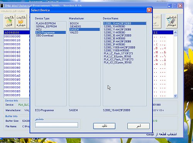
Task: Click hex viewer scrollbar down arrow
Action: 175,96
